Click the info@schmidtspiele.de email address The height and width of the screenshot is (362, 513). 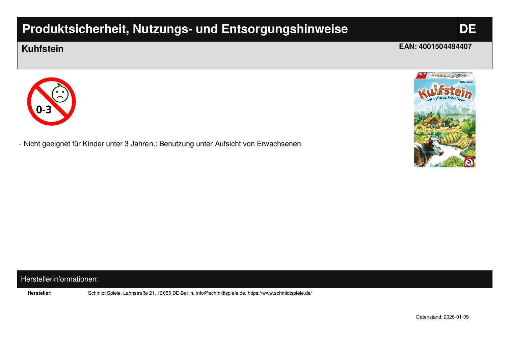220,293
